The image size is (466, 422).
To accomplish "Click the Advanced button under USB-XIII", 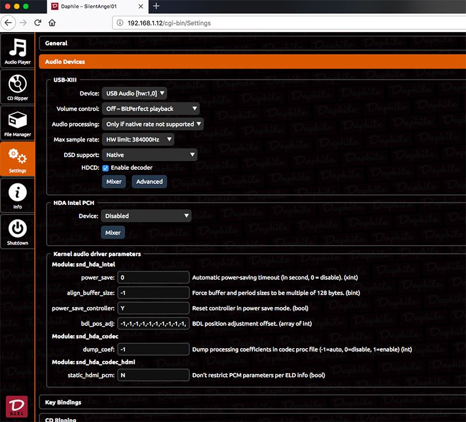I will pyautogui.click(x=149, y=182).
